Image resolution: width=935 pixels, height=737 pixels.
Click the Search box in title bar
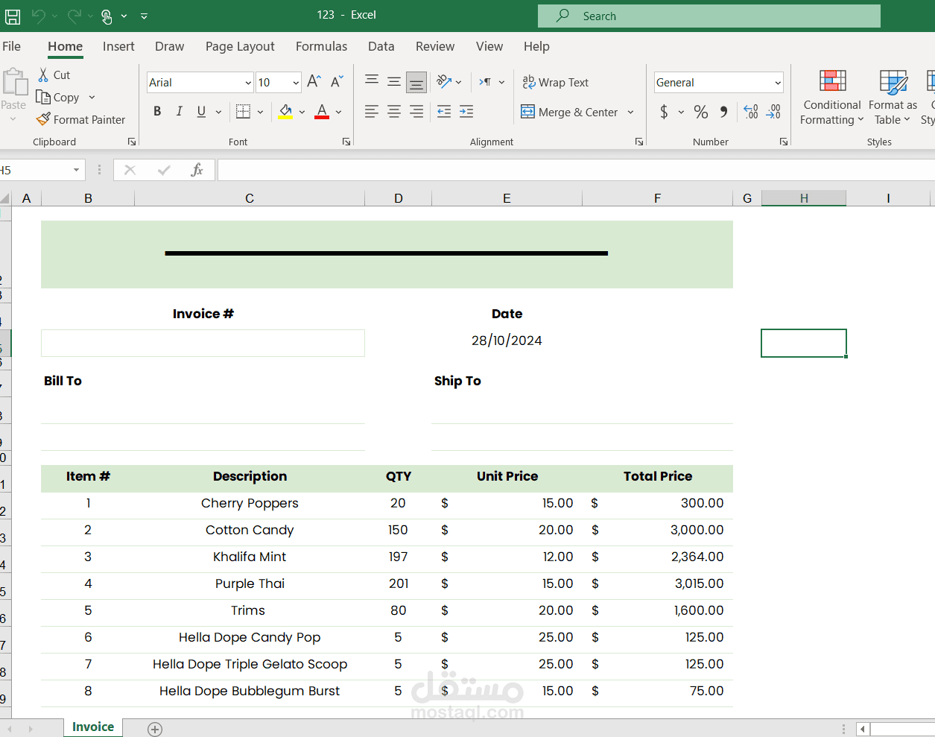[709, 16]
